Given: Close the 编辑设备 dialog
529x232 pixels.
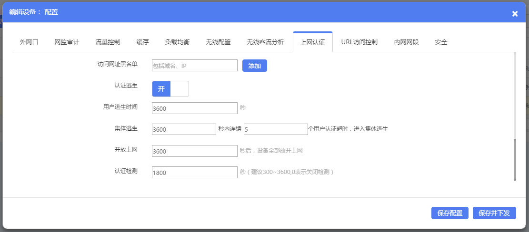Looking at the screenshot, I should coord(515,14).
